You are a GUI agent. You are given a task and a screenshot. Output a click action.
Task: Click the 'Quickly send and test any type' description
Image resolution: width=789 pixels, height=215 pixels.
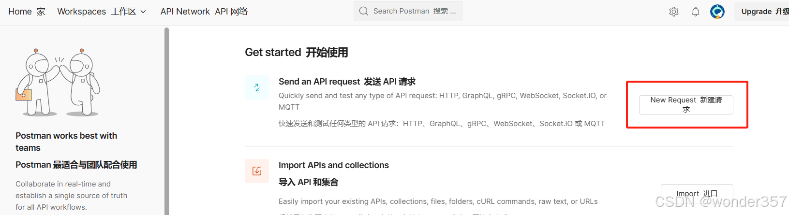pyautogui.click(x=443, y=101)
